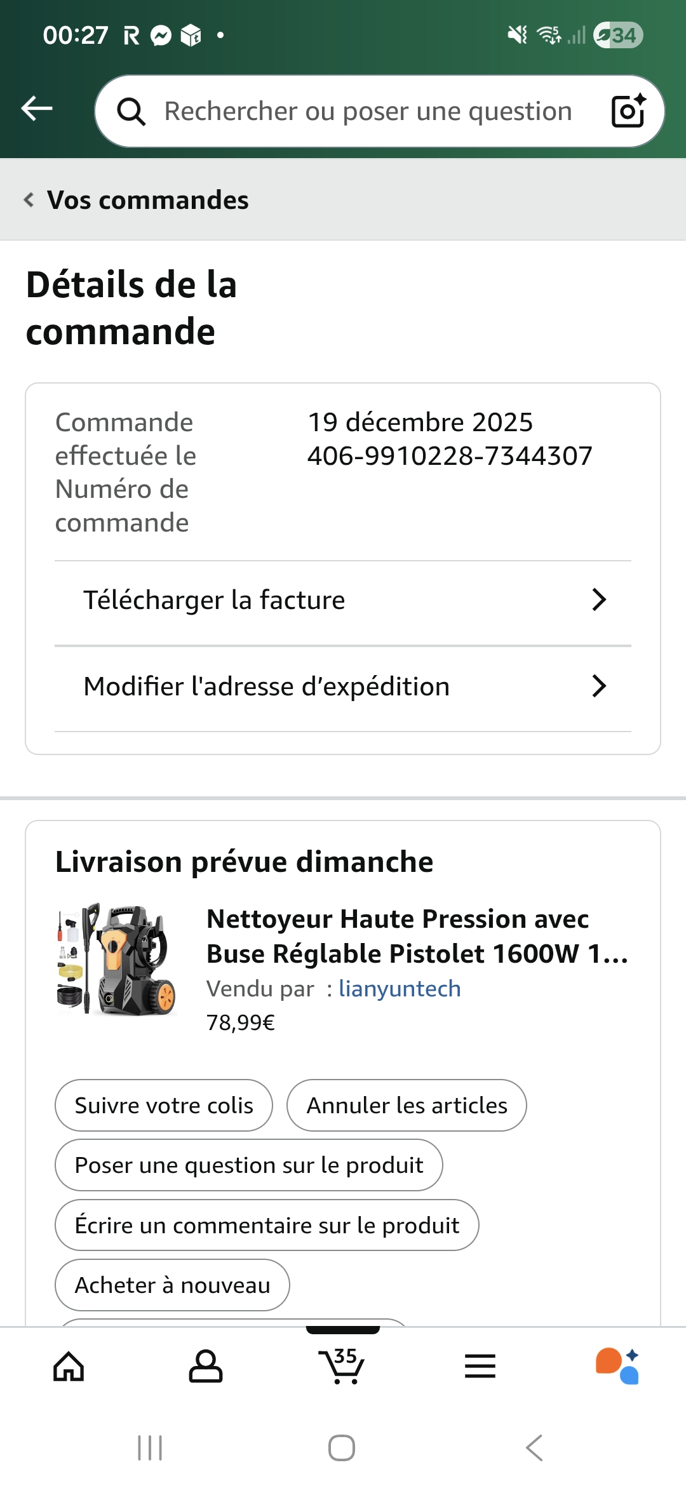
Task: Open lianyuntech seller link
Action: tap(400, 989)
